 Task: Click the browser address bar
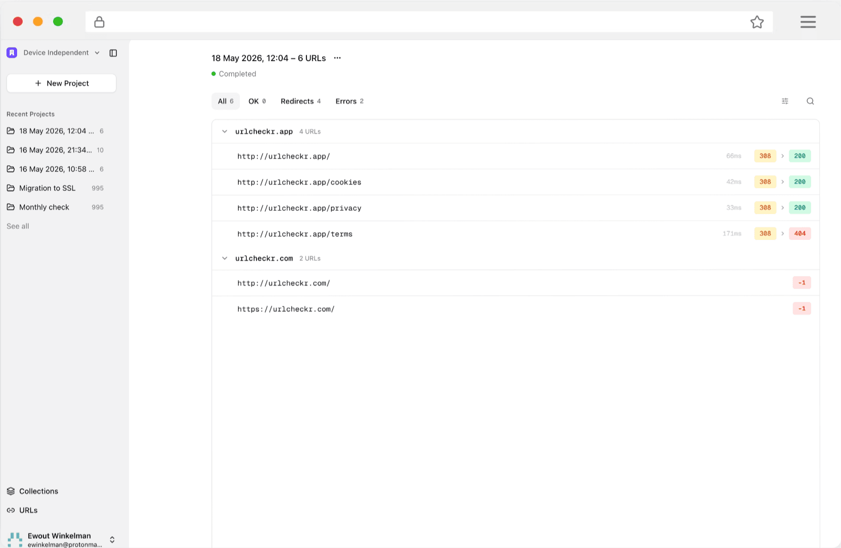tap(429, 22)
